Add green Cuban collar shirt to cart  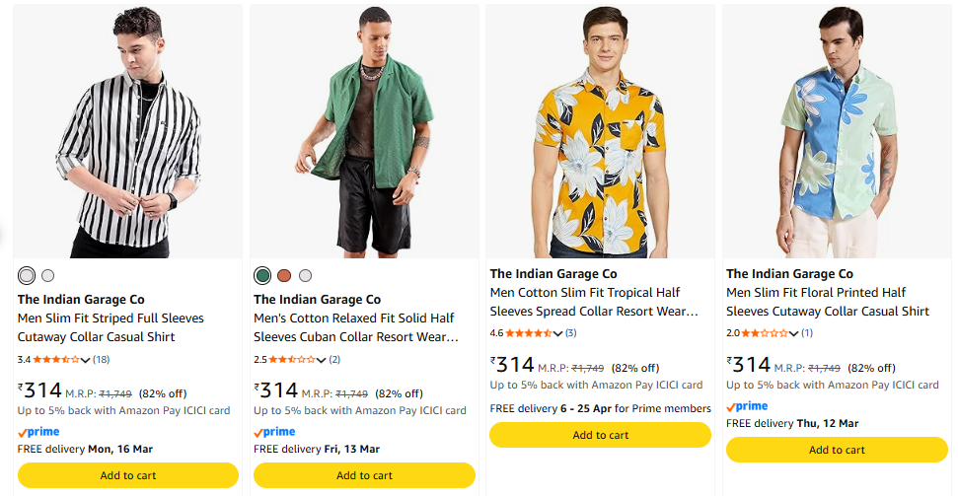tap(364, 475)
